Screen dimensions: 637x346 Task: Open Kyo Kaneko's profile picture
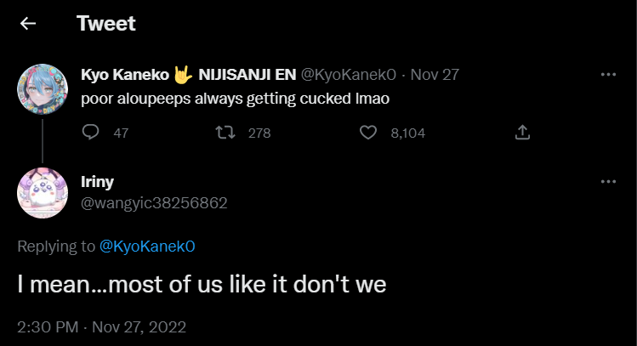pos(43,88)
